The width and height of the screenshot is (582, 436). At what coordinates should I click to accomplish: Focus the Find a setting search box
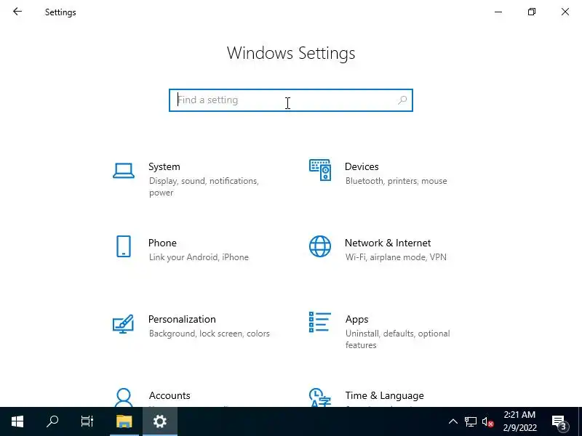(290, 100)
